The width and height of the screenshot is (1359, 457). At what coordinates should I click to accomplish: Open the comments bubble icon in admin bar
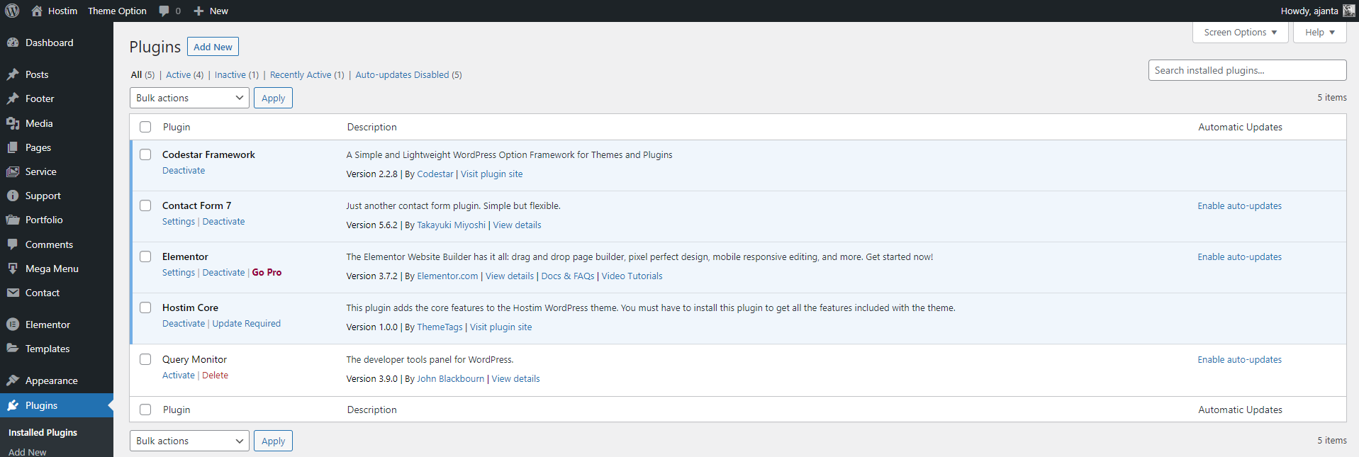coord(164,11)
